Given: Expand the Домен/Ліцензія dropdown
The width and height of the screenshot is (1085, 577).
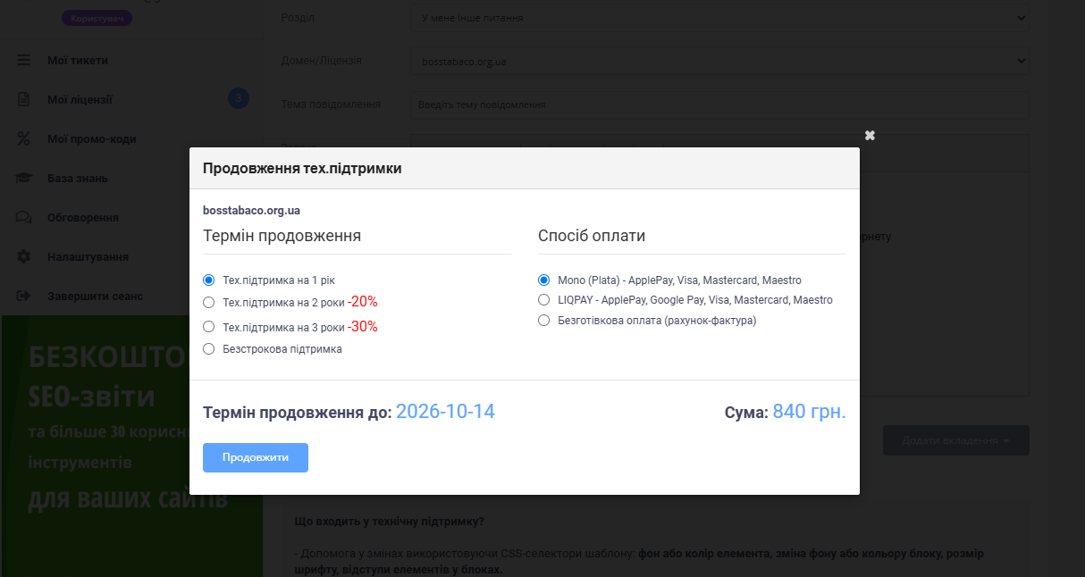Looking at the screenshot, I should 719,62.
